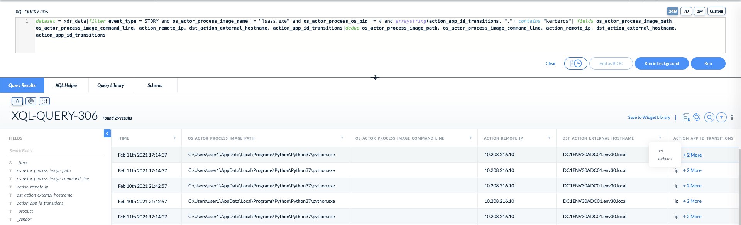Select the 1M time range

[x=699, y=11]
